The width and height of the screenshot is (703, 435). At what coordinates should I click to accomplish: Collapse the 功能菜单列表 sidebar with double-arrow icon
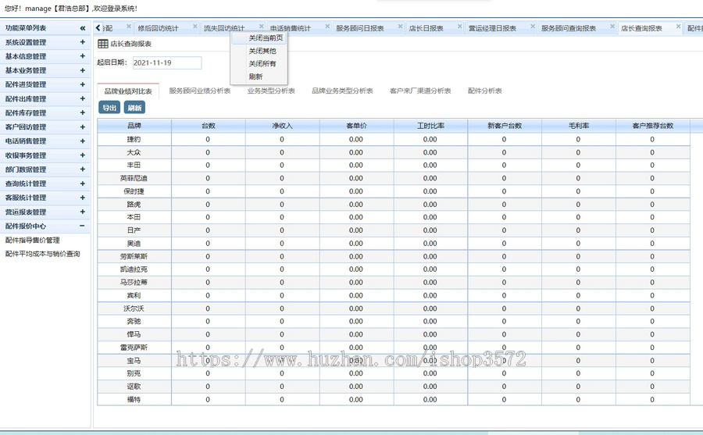(83, 28)
